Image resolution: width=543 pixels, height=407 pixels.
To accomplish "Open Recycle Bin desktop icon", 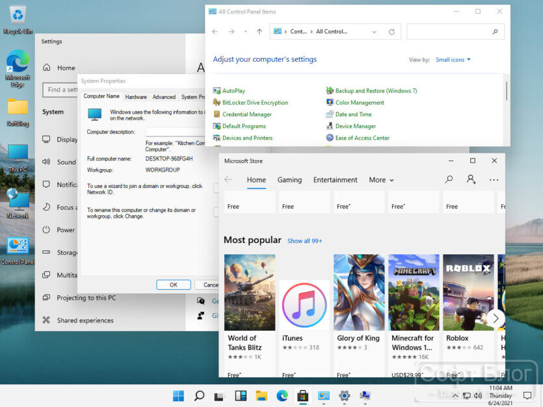I will [x=18, y=20].
